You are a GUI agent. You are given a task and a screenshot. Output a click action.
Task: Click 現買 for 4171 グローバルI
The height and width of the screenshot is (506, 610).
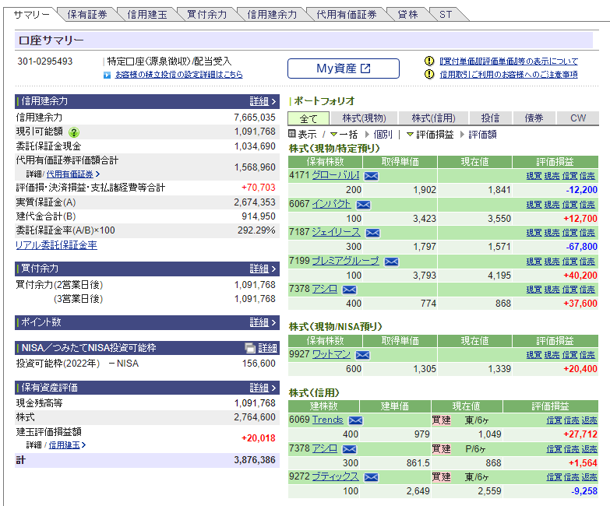point(534,176)
